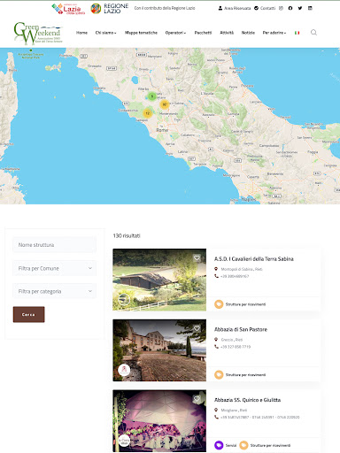Open the Contatti link
This screenshot has height=453, width=340.
point(267,8)
